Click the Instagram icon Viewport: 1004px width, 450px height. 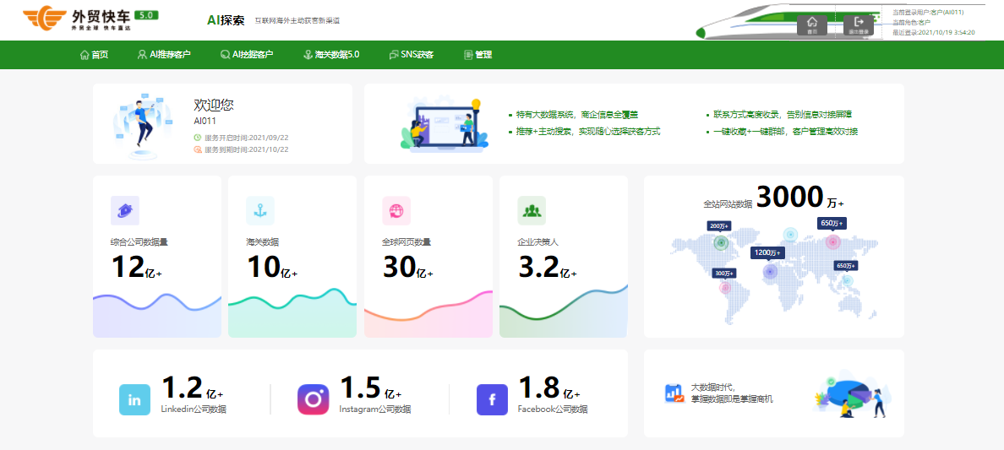click(x=314, y=399)
